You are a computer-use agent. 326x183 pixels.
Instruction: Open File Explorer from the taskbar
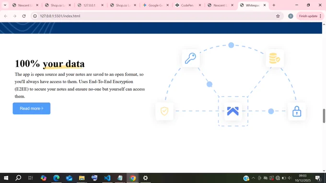click(81, 178)
